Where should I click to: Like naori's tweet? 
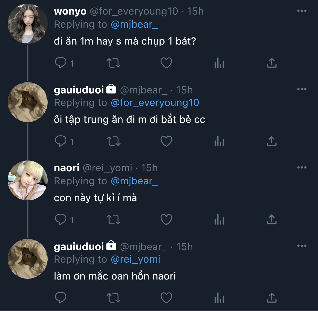[x=166, y=220]
